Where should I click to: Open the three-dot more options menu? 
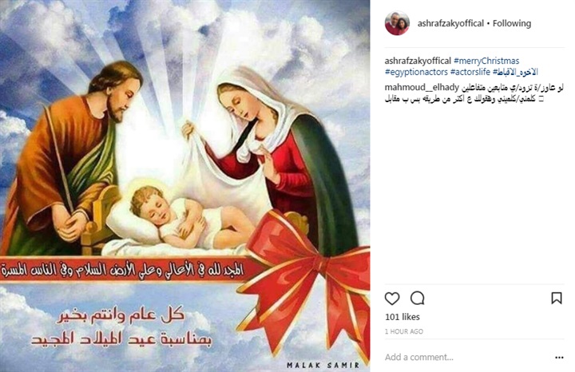[559, 358]
